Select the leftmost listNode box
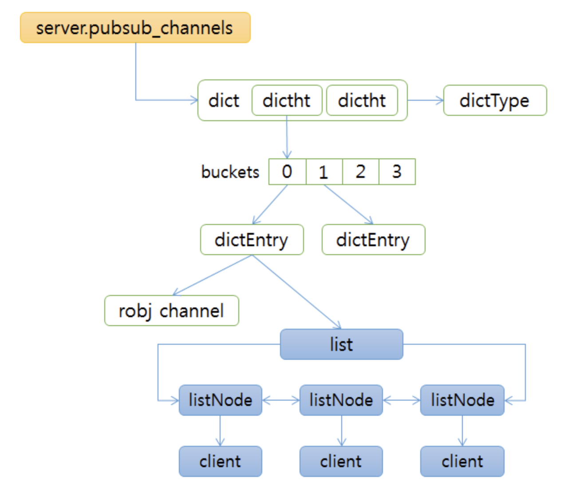The height and width of the screenshot is (488, 568). click(221, 400)
